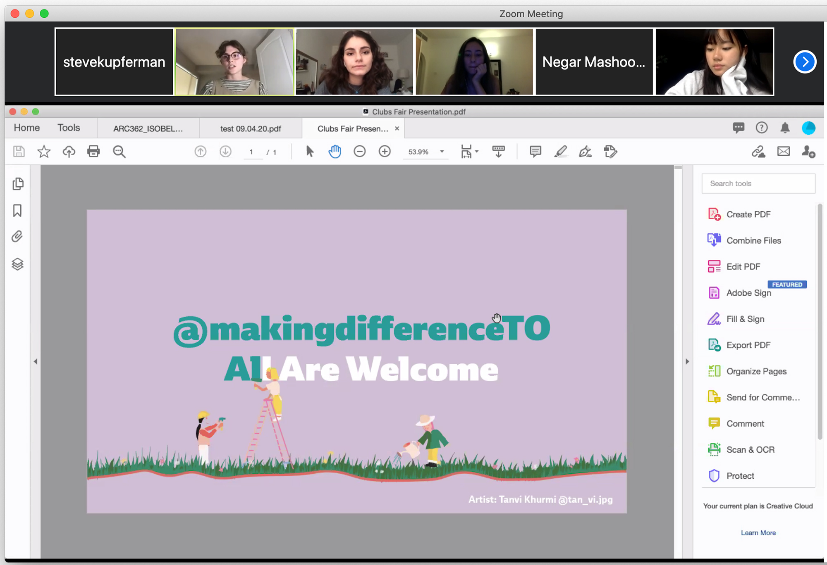Collapse the left navigation pane arrow
Viewport: 827px width, 565px height.
coord(36,361)
